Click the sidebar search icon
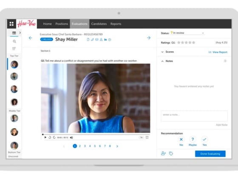This screenshot has width=238, height=179. click(14, 41)
